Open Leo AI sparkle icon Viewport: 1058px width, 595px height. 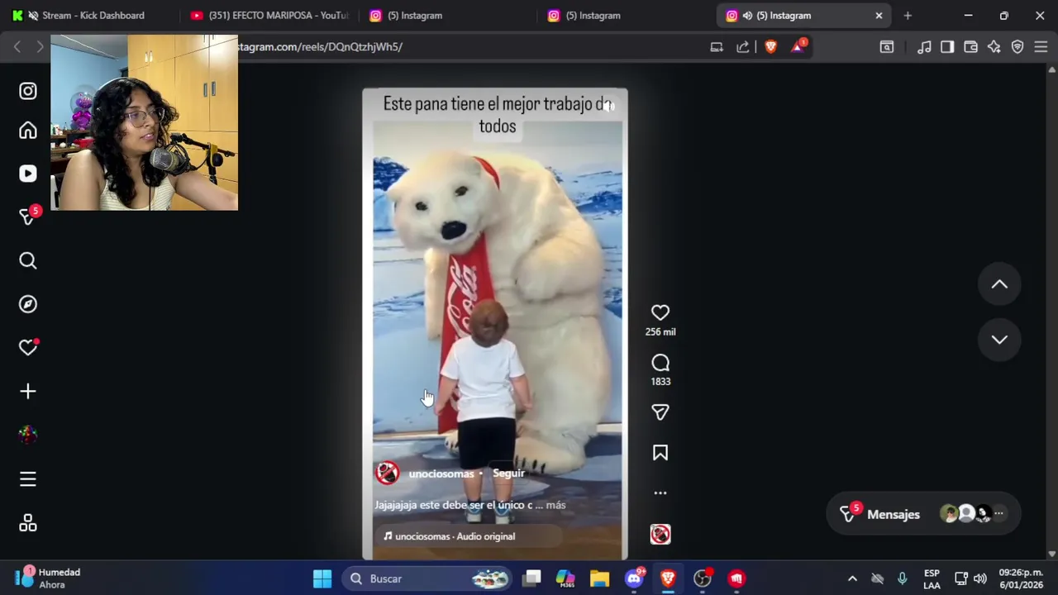click(x=994, y=47)
